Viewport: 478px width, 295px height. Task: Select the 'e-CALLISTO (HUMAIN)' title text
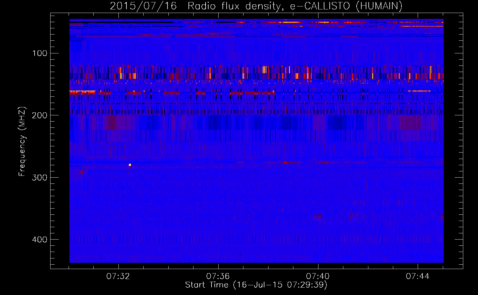(x=346, y=6)
